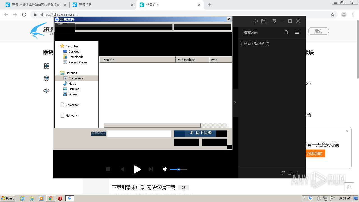This screenshot has width=359, height=202.
Task: Select the Libraries node
Action: [x=71, y=73]
